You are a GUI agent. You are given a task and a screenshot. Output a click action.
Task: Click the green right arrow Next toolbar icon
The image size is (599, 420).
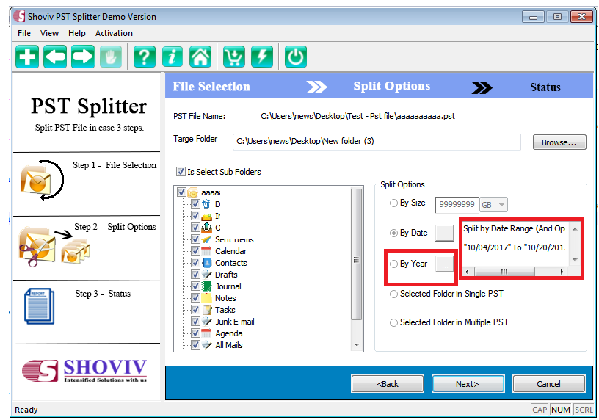pyautogui.click(x=83, y=57)
